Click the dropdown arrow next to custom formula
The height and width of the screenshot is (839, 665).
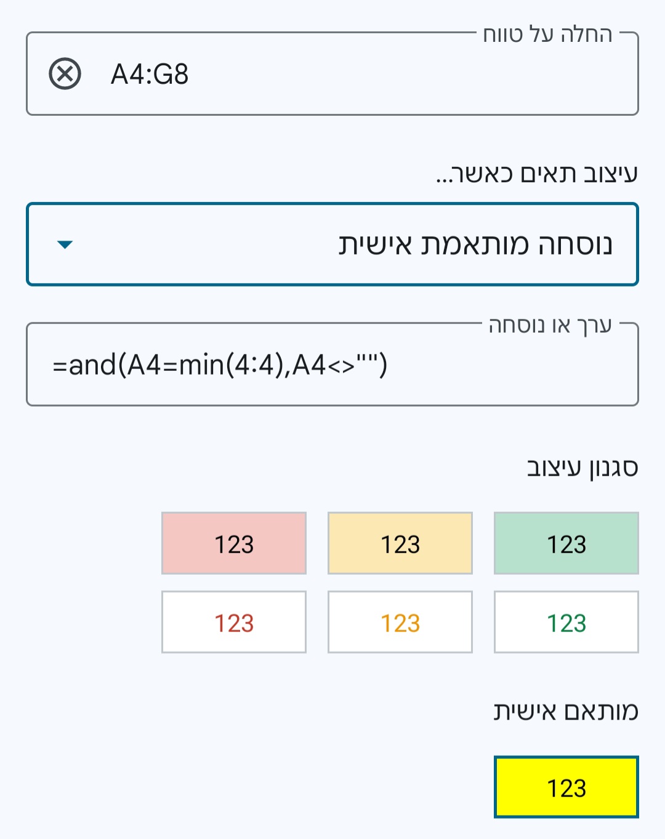tap(65, 244)
